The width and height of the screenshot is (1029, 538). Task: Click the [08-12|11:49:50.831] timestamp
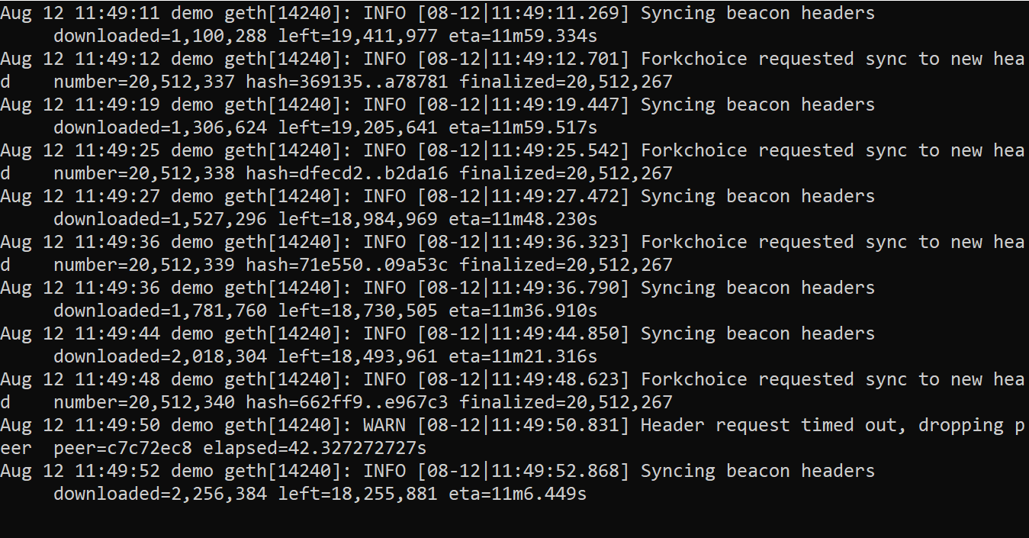click(x=523, y=425)
